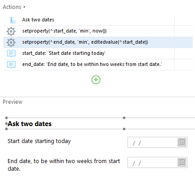Screen dimensions: 195x180
Task: Click question icon next to start_date action
Action: point(11,53)
